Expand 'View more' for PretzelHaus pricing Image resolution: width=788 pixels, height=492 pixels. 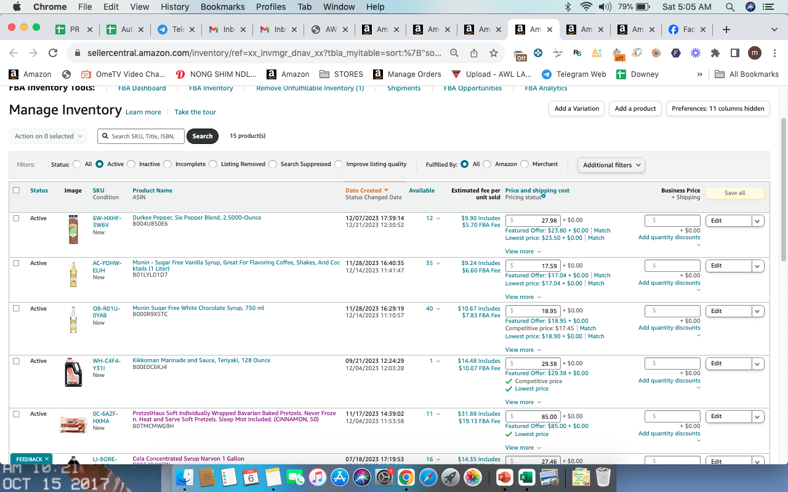(523, 448)
